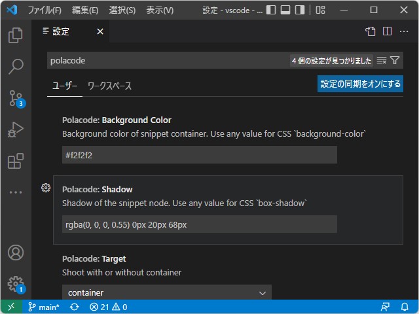Screen dimensions: 419x314
Task: Synchronize changes from the status bar
Action: [74, 307]
